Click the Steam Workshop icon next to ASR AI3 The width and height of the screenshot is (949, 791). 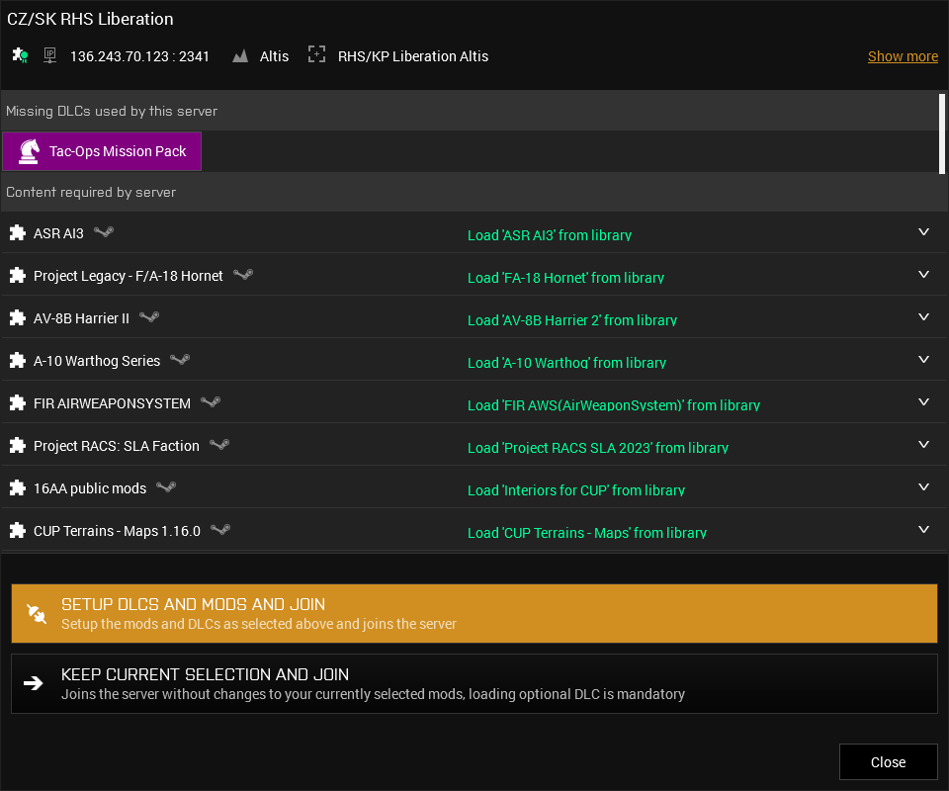click(x=103, y=231)
